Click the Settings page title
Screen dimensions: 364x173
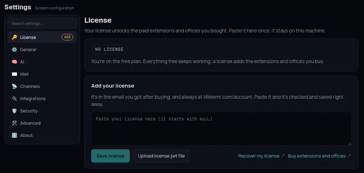[x=18, y=7]
